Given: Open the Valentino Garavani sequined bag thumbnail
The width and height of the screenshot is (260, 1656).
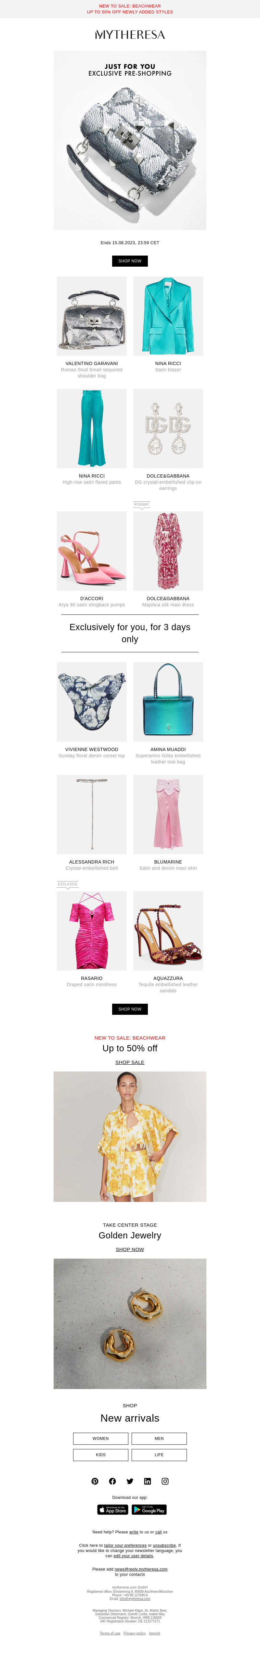Looking at the screenshot, I should click(x=92, y=316).
